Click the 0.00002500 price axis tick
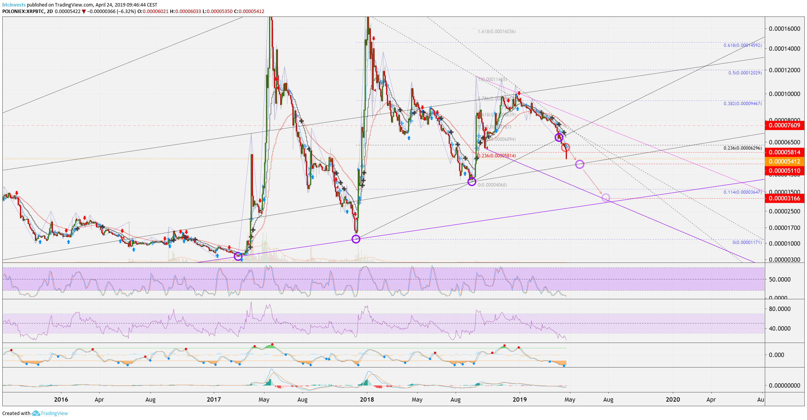 785,211
